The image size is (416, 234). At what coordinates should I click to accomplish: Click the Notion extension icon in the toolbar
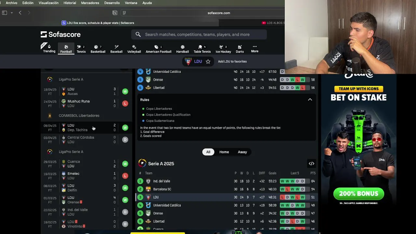(115, 13)
